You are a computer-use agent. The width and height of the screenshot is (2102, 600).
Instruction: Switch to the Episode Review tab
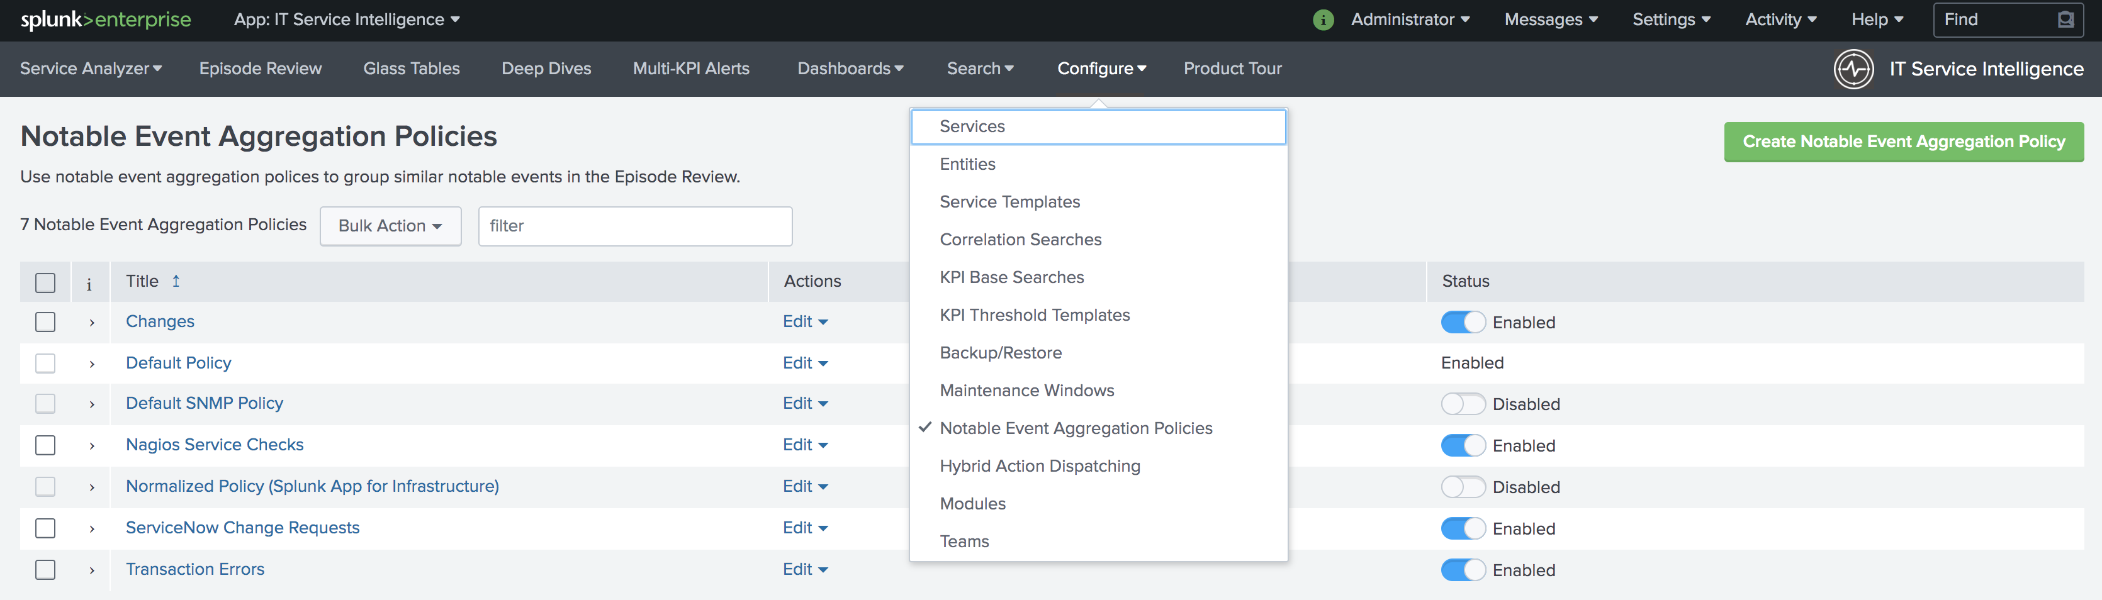coord(259,69)
